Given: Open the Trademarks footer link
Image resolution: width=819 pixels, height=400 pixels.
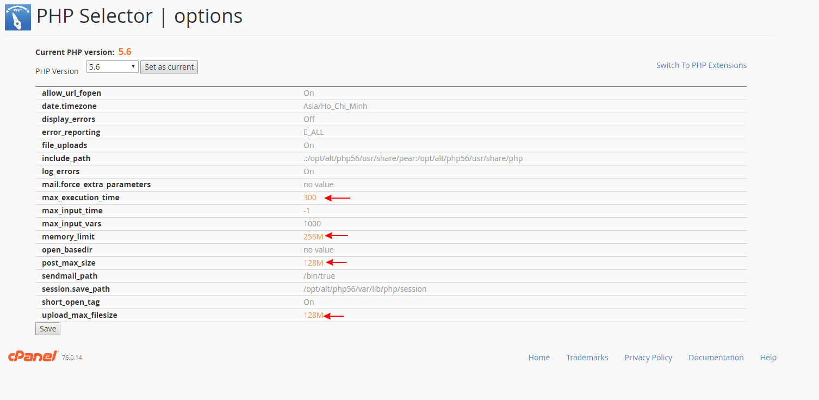Looking at the screenshot, I should tap(587, 358).
